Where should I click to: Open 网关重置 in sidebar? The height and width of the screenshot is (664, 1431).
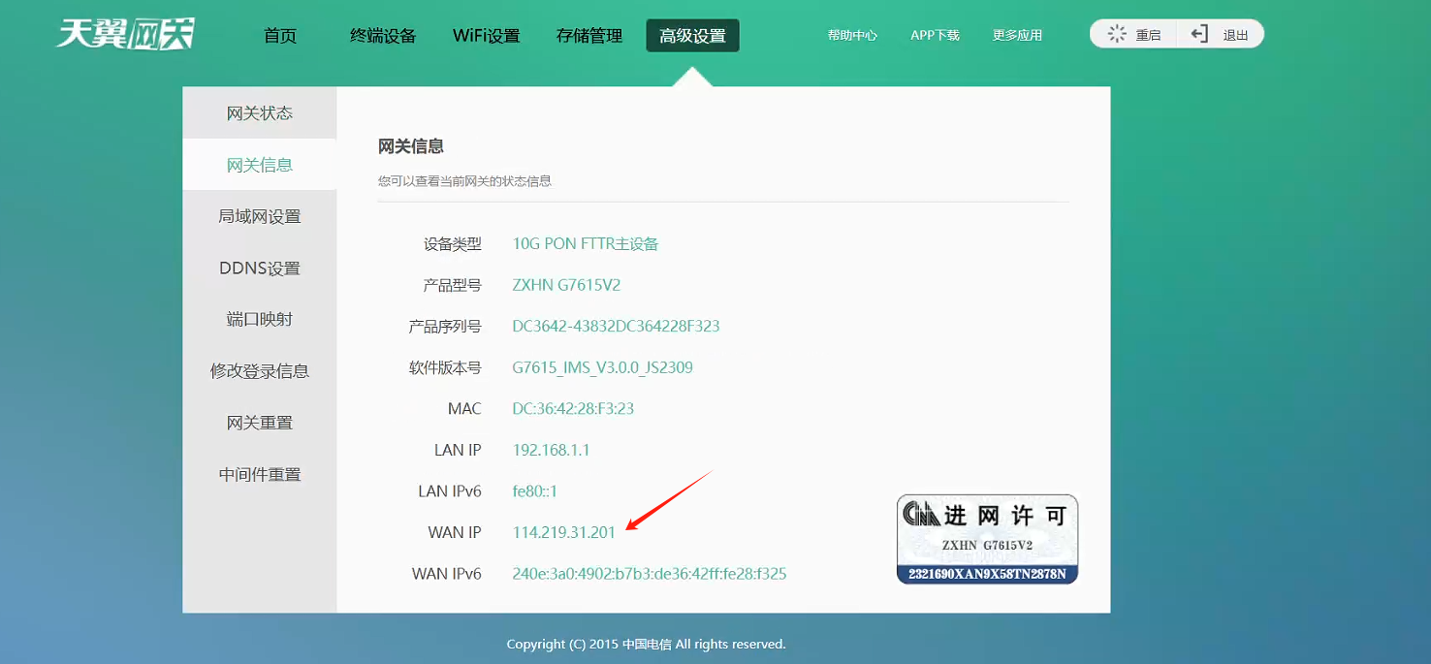260,423
